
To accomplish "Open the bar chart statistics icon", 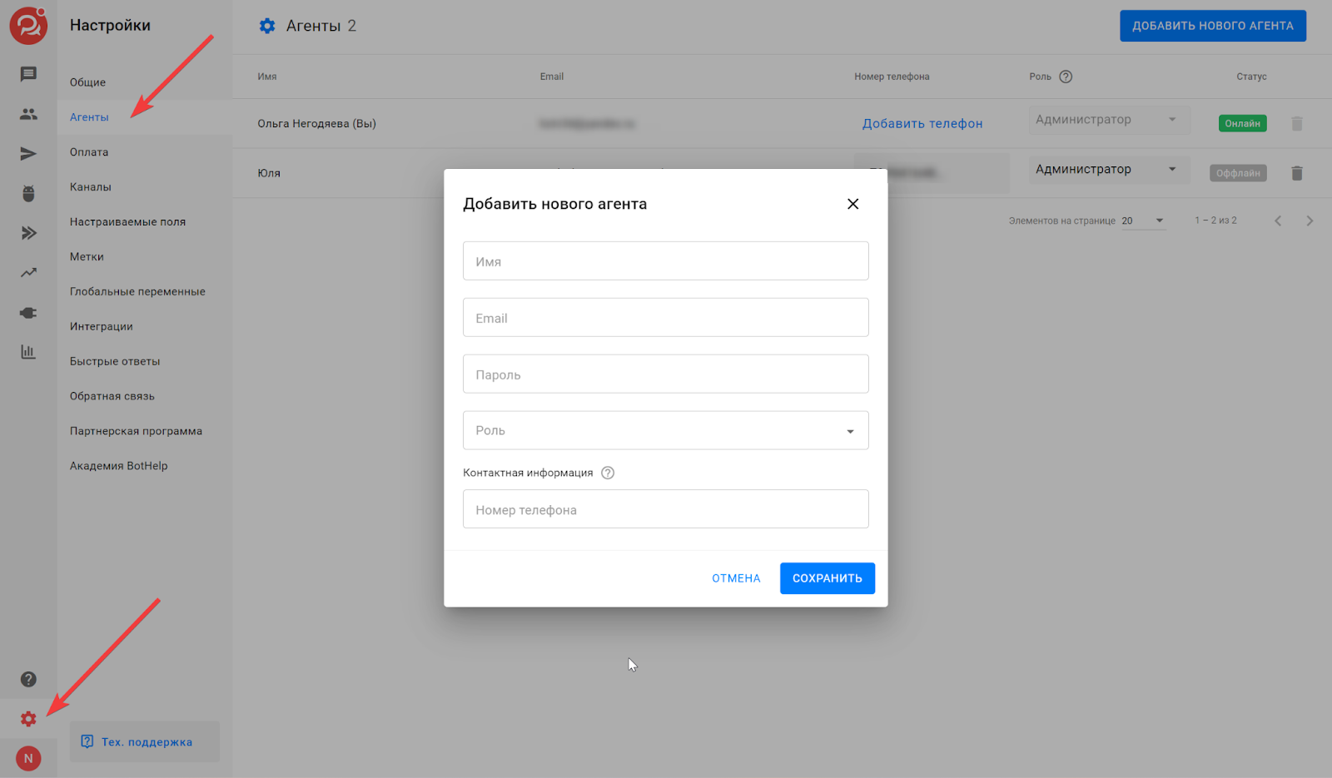I will pos(28,352).
